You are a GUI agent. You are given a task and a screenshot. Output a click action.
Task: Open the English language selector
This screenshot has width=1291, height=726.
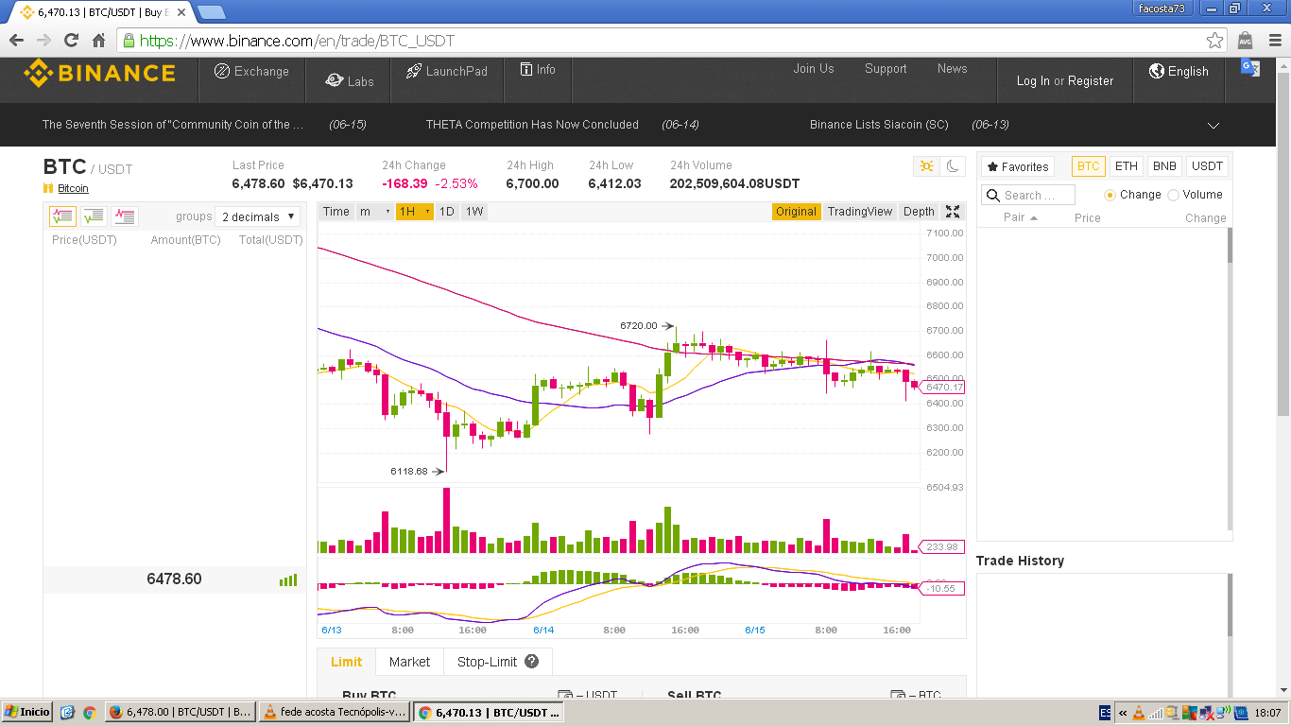point(1179,71)
